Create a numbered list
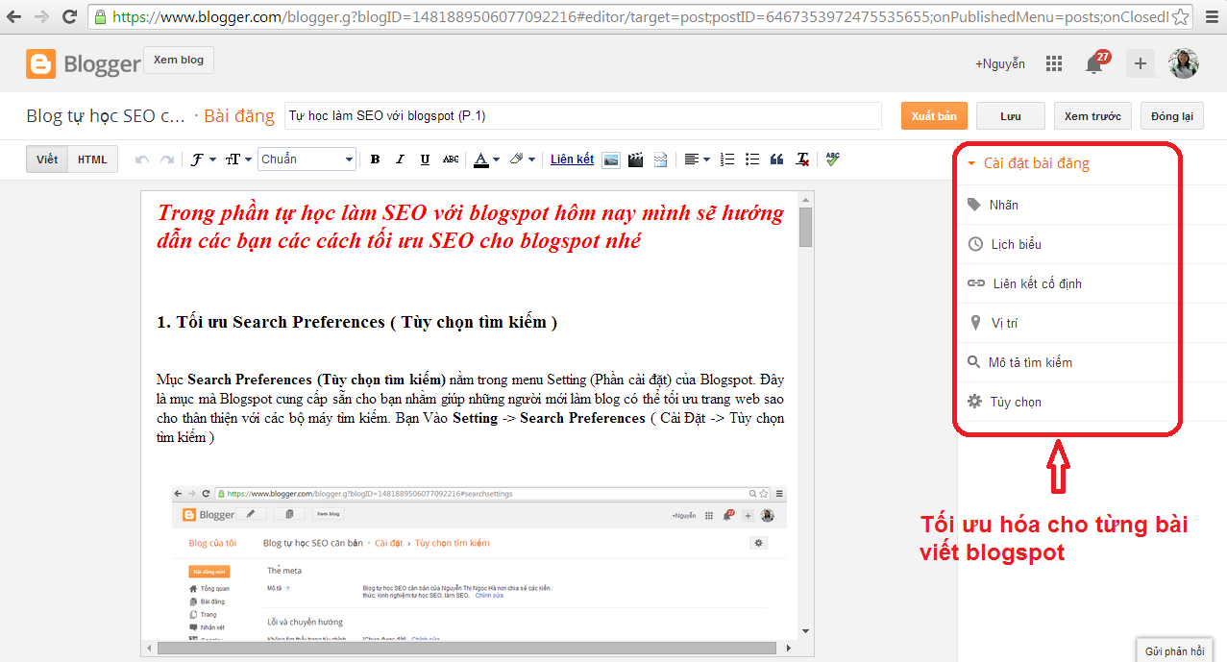Image resolution: width=1227 pixels, height=662 pixels. click(727, 159)
